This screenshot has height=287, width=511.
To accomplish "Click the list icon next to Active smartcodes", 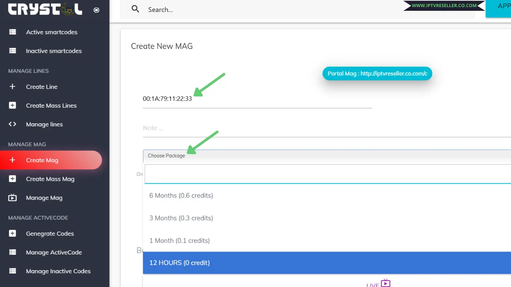I will point(12,32).
